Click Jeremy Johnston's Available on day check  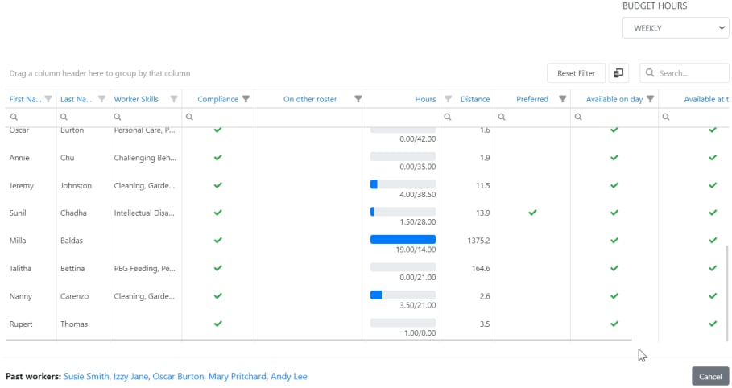(x=614, y=185)
